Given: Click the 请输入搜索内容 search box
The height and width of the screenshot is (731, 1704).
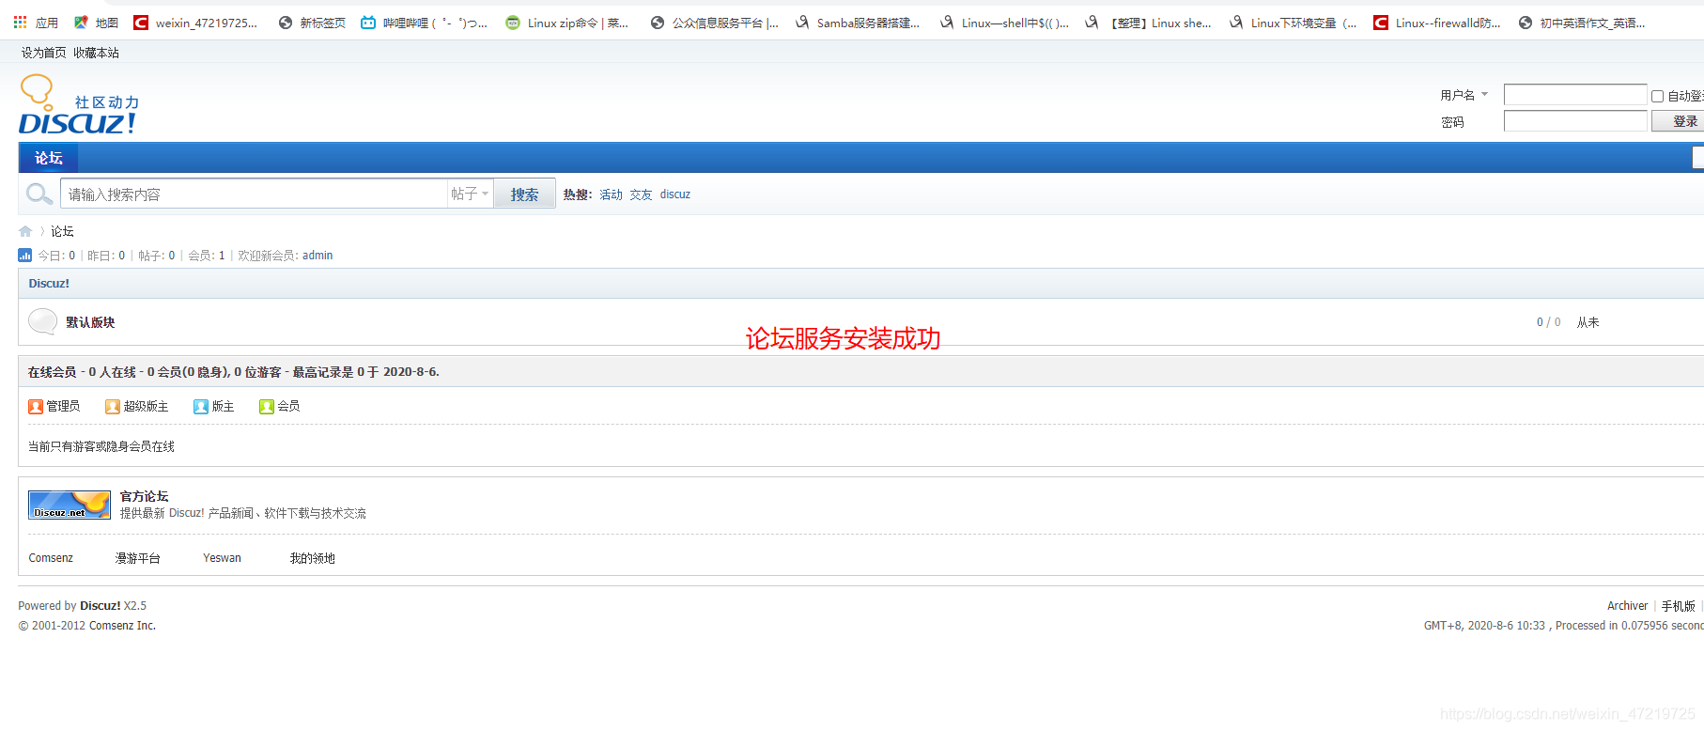Looking at the screenshot, I should point(254,194).
